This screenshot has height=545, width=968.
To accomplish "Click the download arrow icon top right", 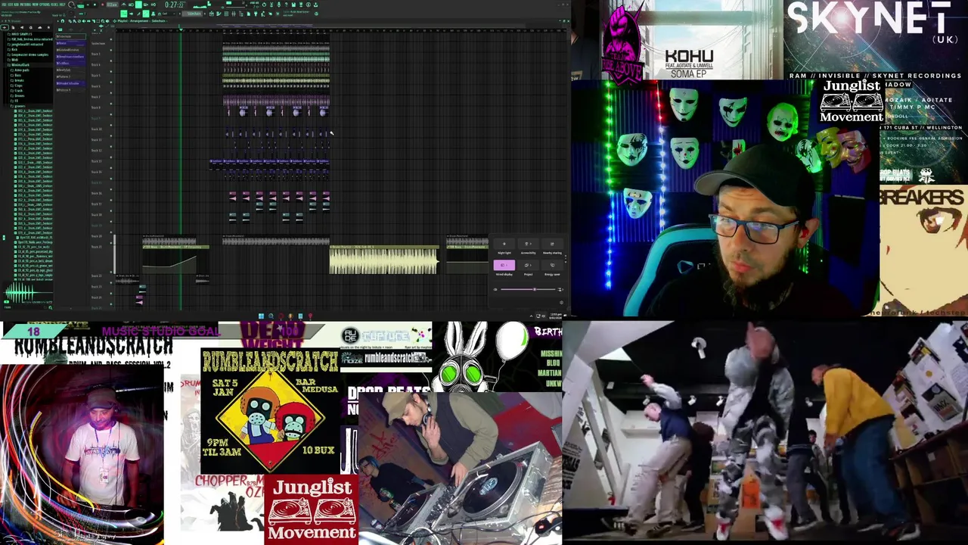I will (316, 5).
